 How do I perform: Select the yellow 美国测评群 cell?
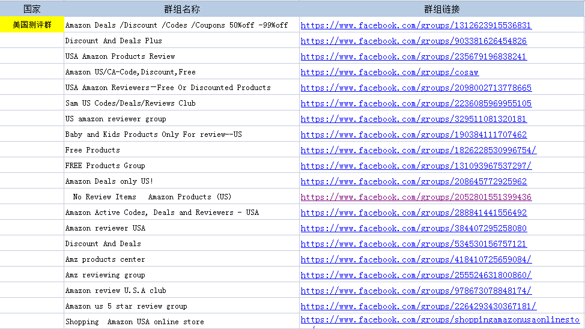(x=32, y=25)
